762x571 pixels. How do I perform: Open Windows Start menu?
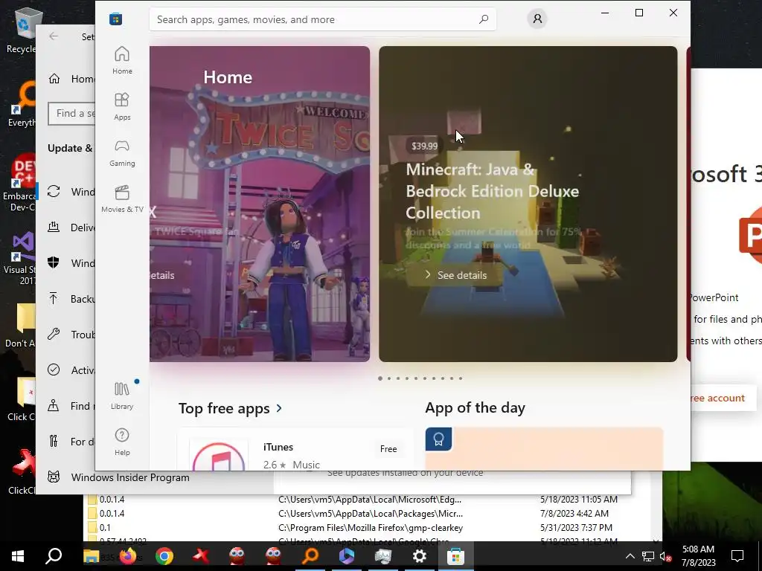coord(18,556)
